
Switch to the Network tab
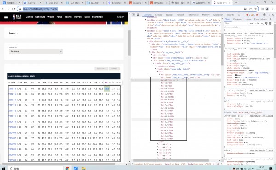pos(180,15)
